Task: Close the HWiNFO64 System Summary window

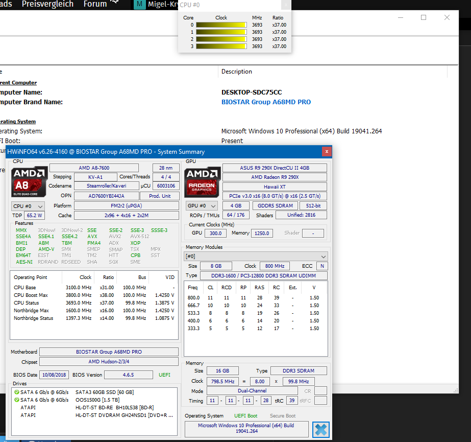Action: pos(327,152)
